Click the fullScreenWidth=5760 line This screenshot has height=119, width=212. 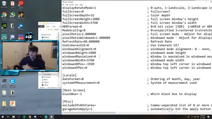coord(80,23)
